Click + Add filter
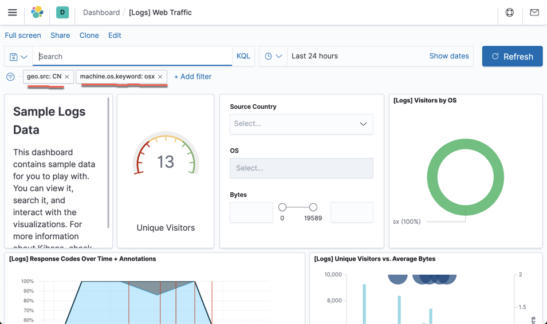Image resolution: width=547 pixels, height=324 pixels. coord(192,77)
